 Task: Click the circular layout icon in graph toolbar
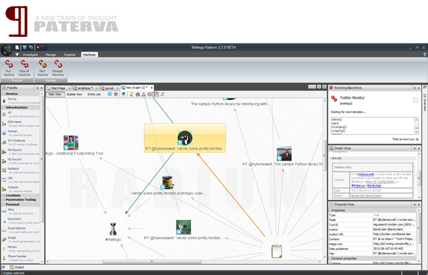point(149,94)
